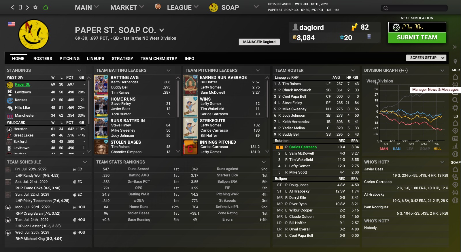Open the TEAM CHEMISTRY tab

(159, 59)
